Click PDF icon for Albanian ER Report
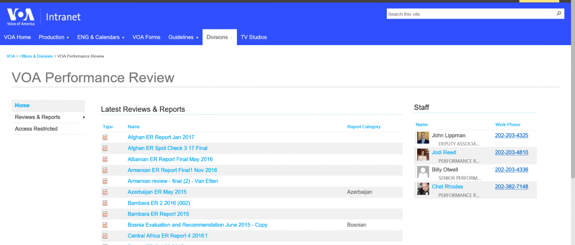575x245 pixels. pyautogui.click(x=105, y=159)
